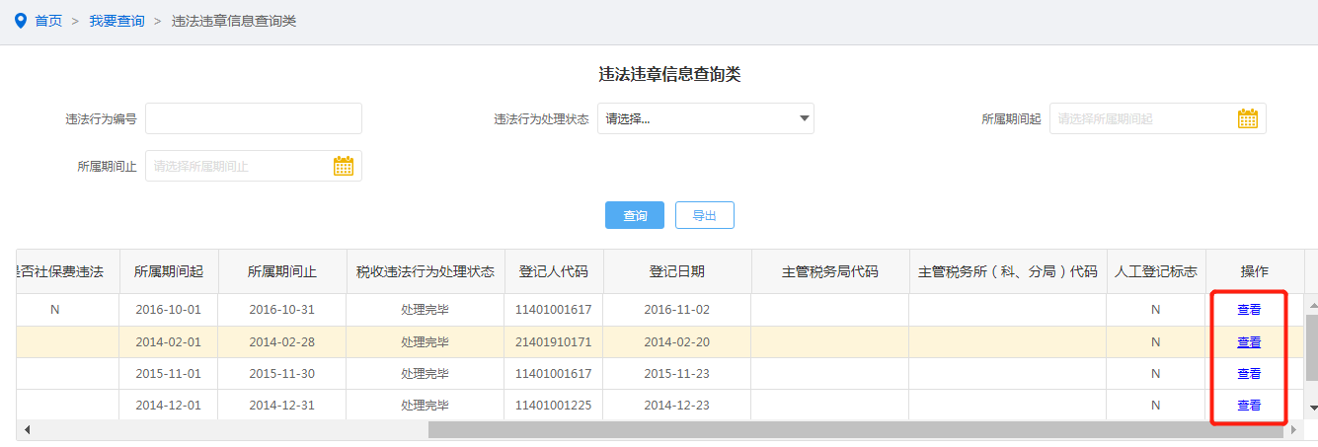
Task: Focus the 违法行为编号 input field
Action: (x=254, y=118)
